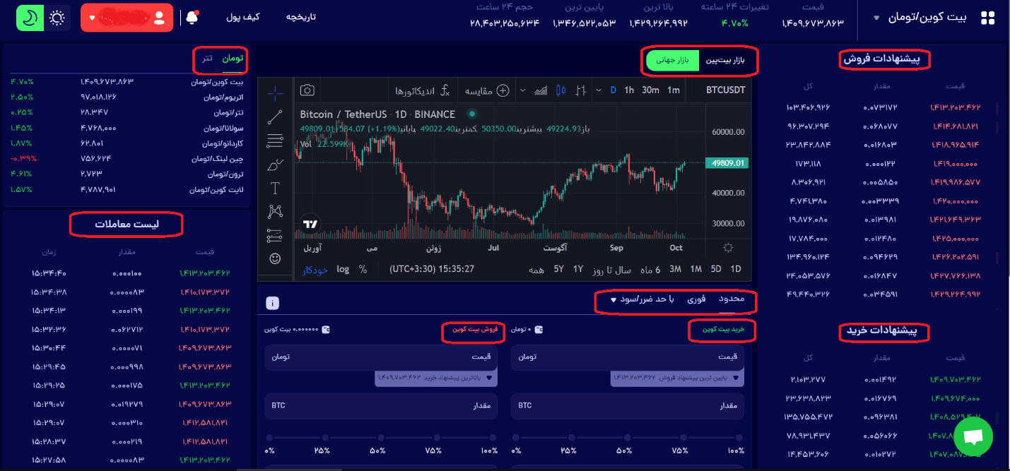The width and height of the screenshot is (1010, 471).
Task: Toggle log scale on chart
Action: coord(343,269)
